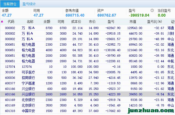Screen dimensions: 175x115
Task: Click the 可用 column header in table
Action: tap(61, 22)
